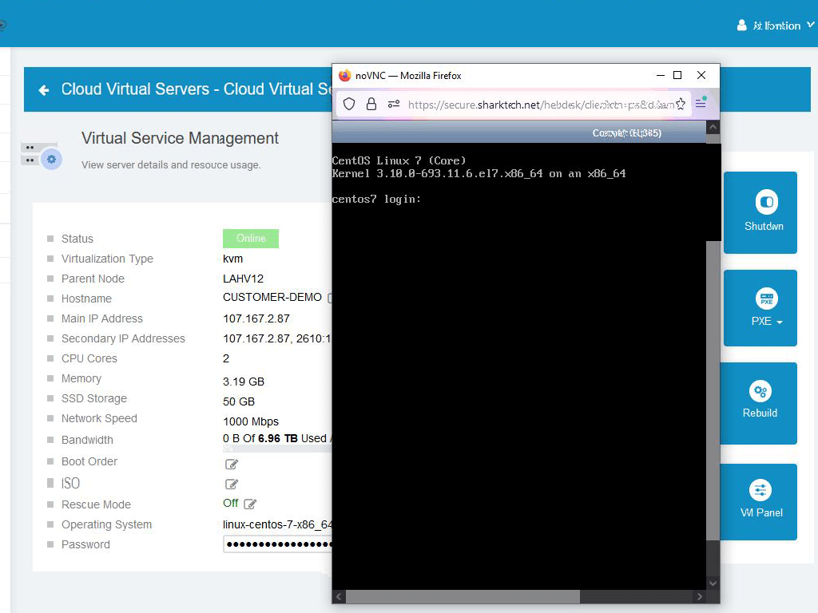818x613 pixels.
Task: Click the horizontal scrollbar in noVNC window
Action: pyautogui.click(x=463, y=596)
